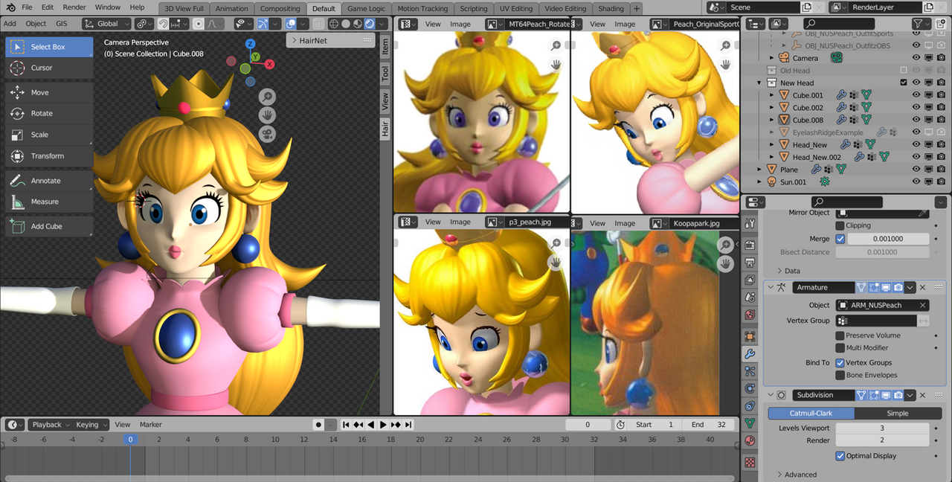The width and height of the screenshot is (952, 482).
Task: Open the Particles properties tab
Action: click(x=750, y=370)
